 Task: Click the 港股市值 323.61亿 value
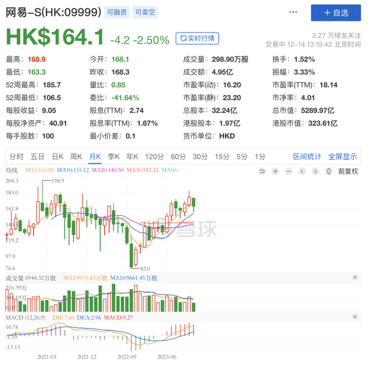click(323, 123)
